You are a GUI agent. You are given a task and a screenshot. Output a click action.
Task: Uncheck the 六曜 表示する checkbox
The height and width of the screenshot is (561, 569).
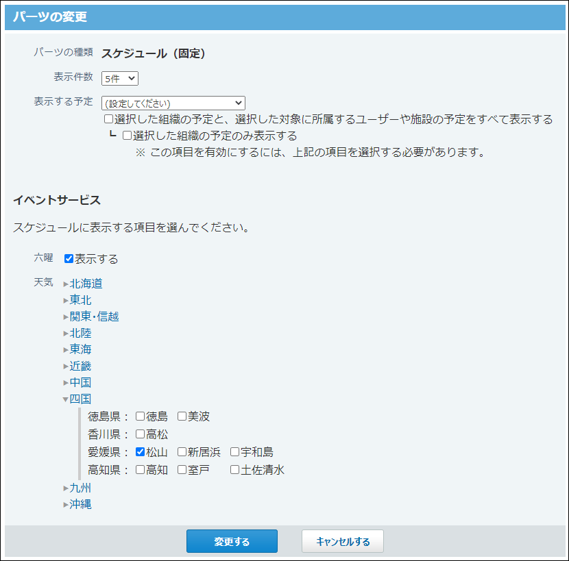[x=69, y=258]
